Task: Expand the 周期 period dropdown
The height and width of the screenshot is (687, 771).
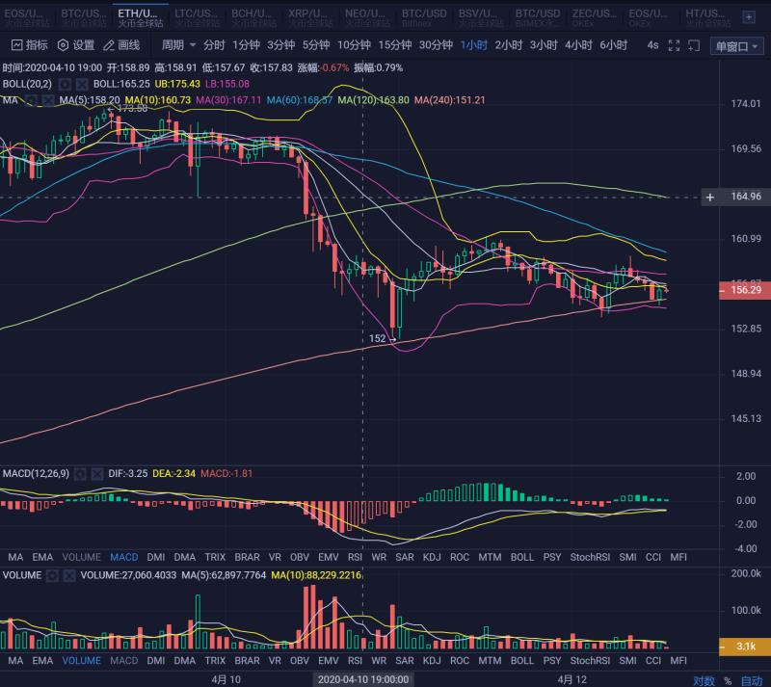Action: click(178, 44)
